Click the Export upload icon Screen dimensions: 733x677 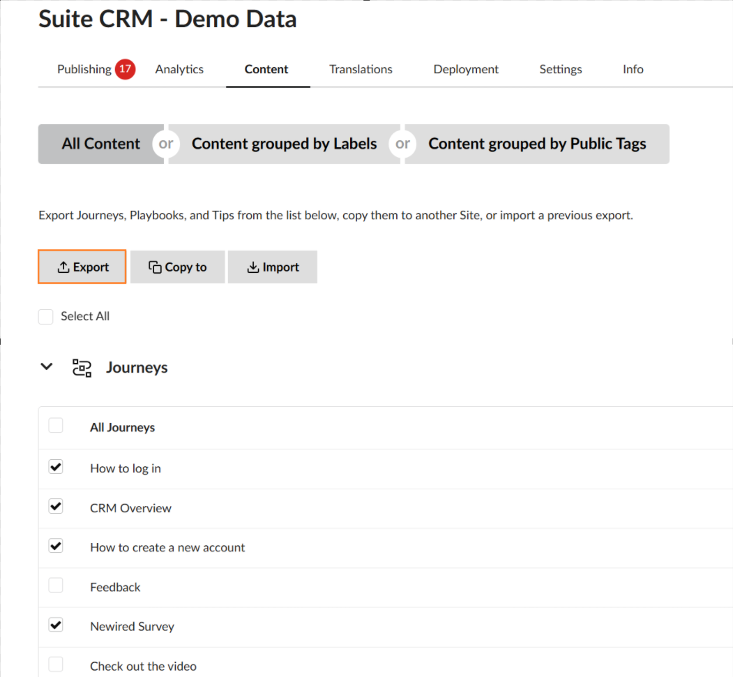click(63, 267)
